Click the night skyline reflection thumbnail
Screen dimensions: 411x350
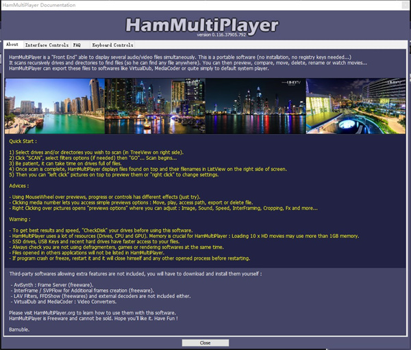(256, 106)
